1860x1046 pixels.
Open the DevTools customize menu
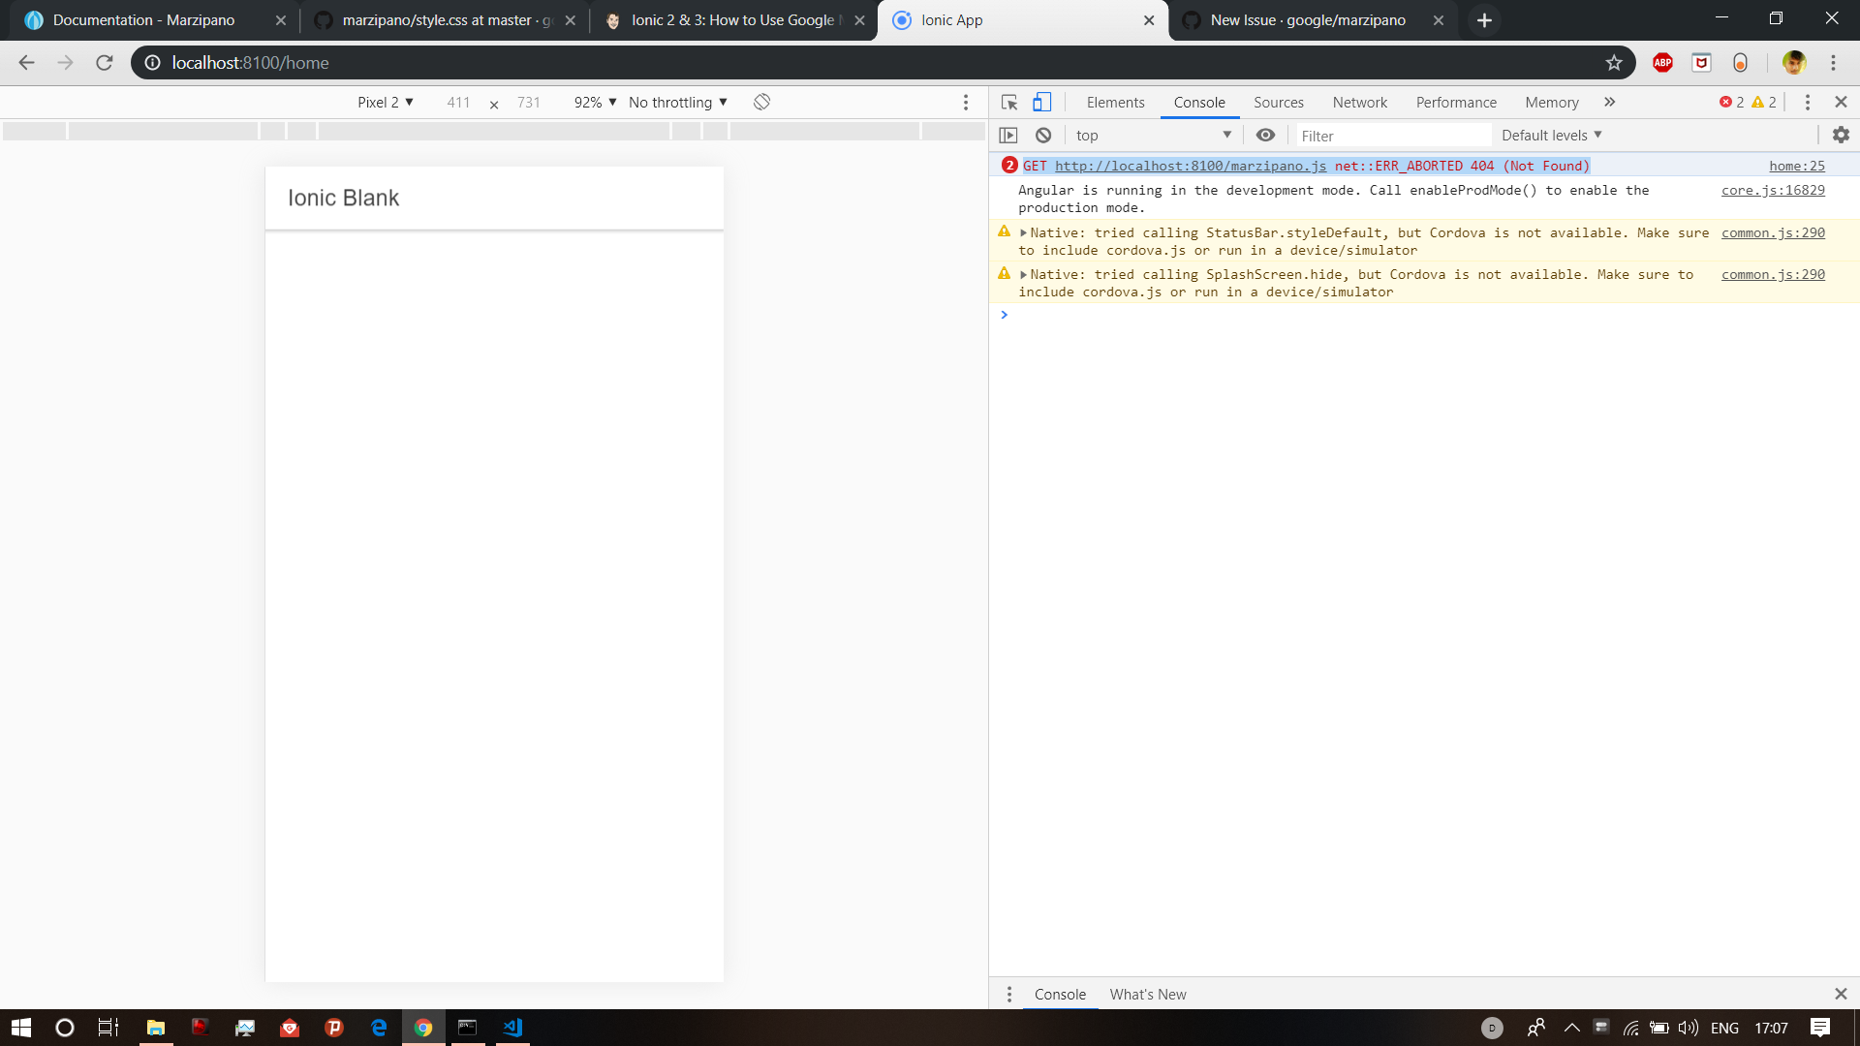[x=1806, y=102]
